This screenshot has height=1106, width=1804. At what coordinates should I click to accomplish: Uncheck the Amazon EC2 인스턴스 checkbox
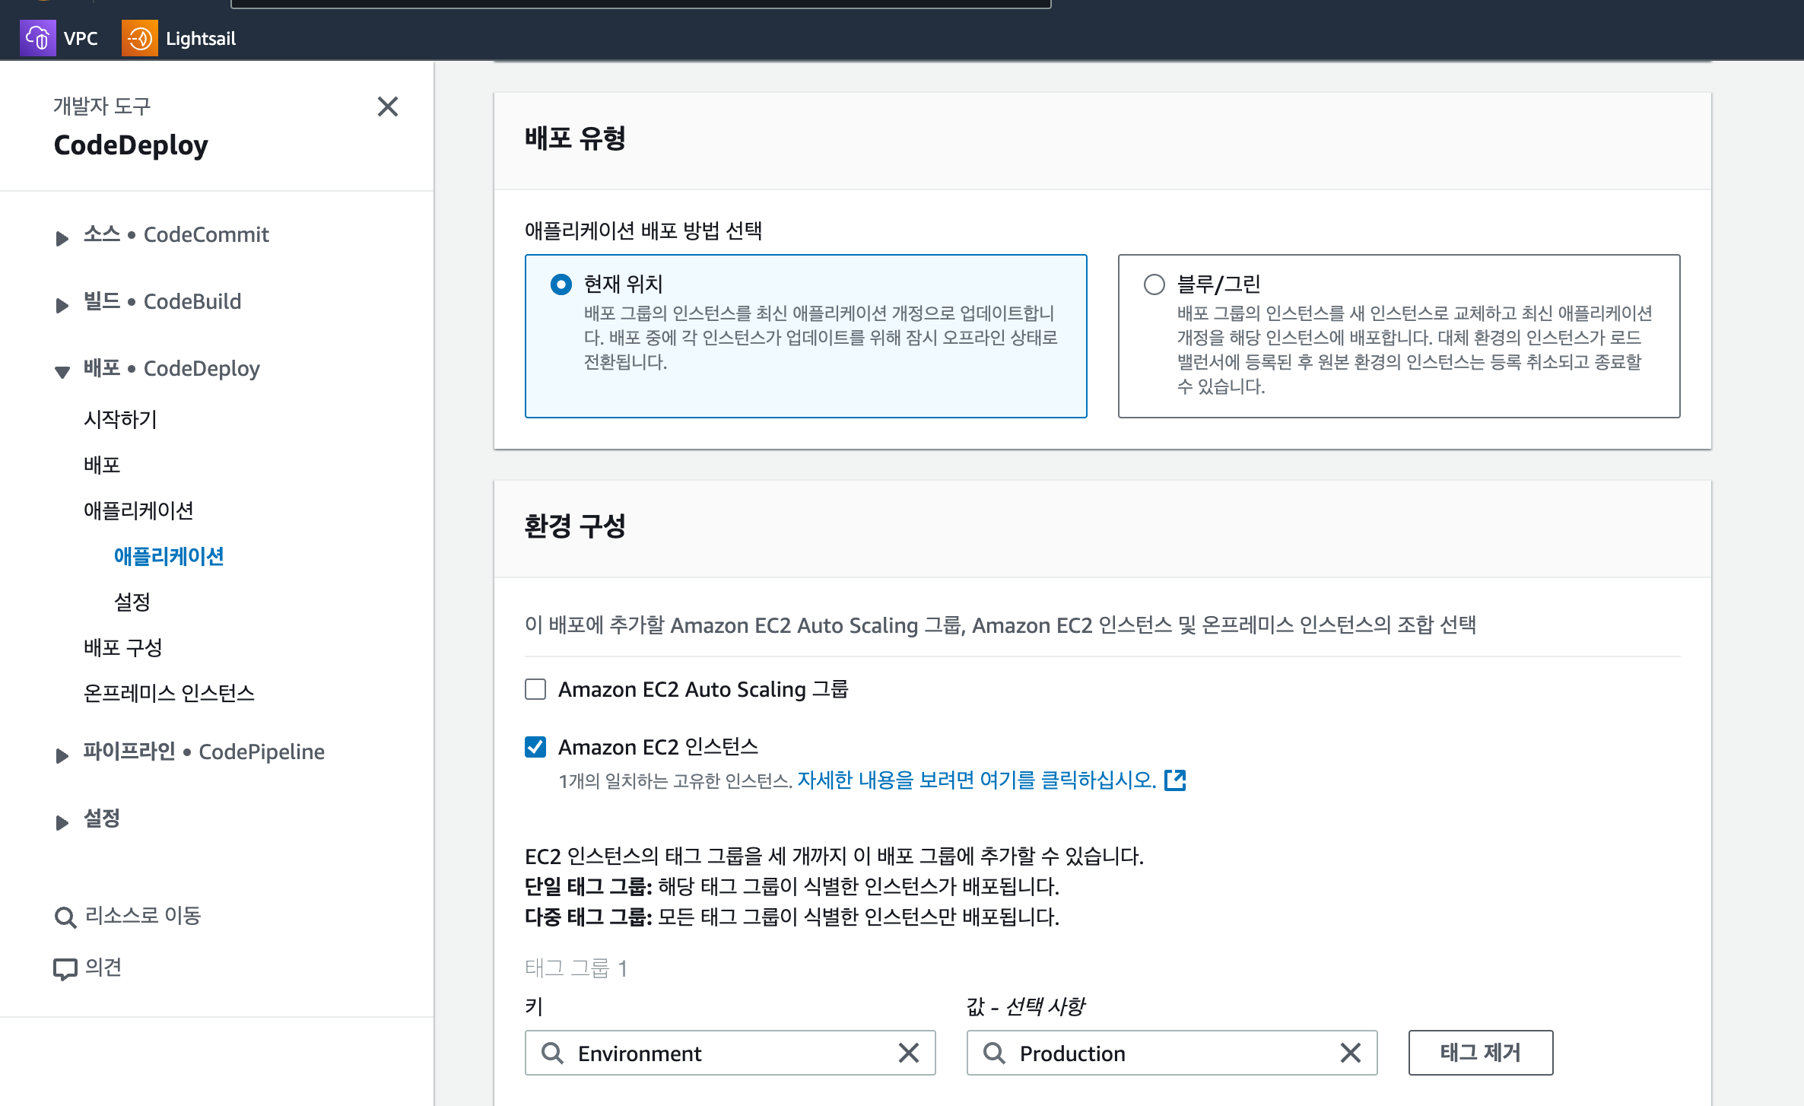click(535, 747)
